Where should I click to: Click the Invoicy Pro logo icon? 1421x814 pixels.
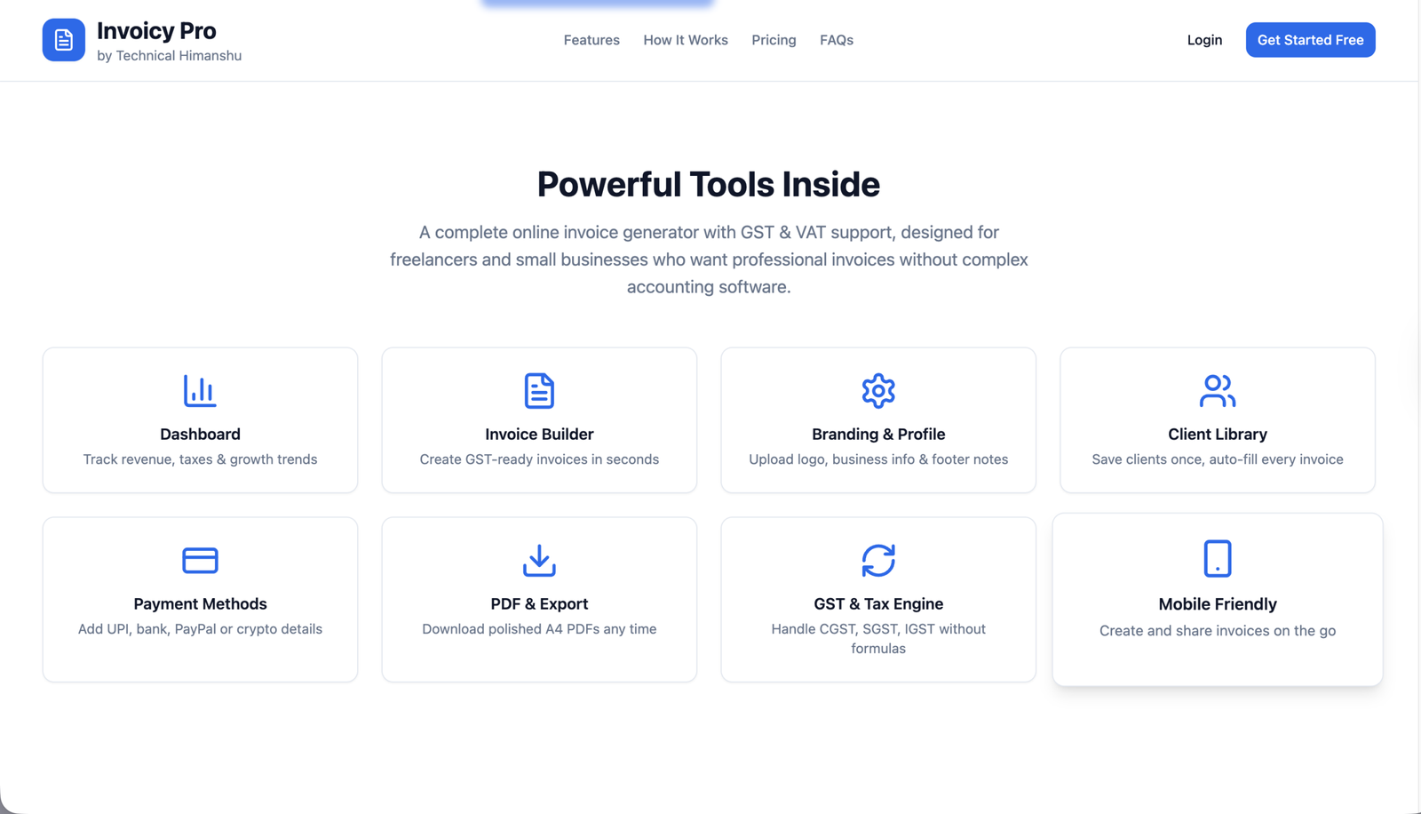point(63,40)
